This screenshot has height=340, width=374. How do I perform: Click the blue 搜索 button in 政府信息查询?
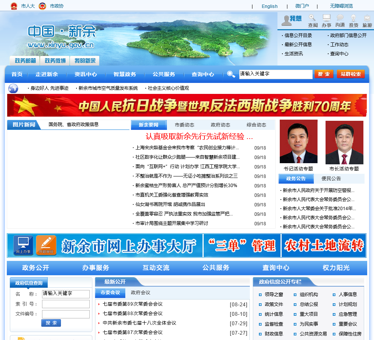51,323
